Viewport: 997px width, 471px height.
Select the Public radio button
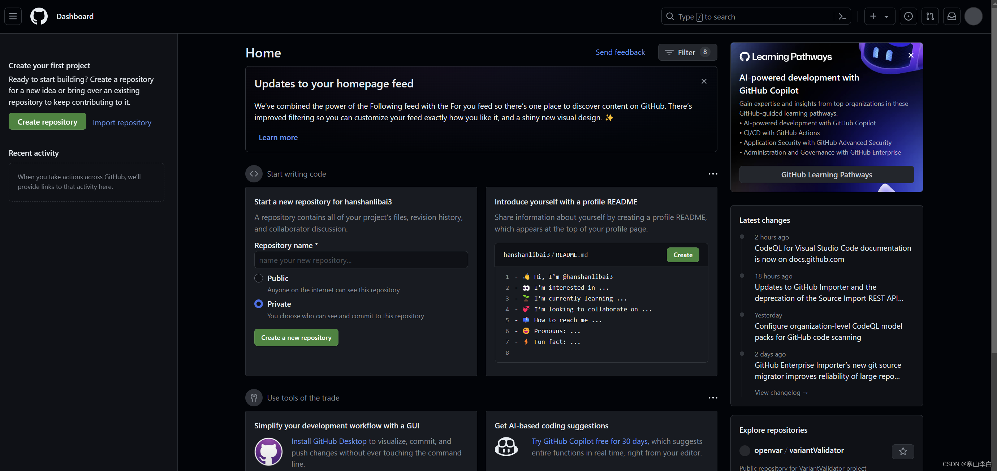259,278
